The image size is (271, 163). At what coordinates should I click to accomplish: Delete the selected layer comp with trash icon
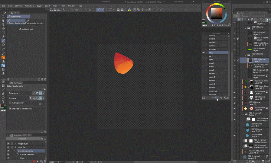[x=228, y=98]
